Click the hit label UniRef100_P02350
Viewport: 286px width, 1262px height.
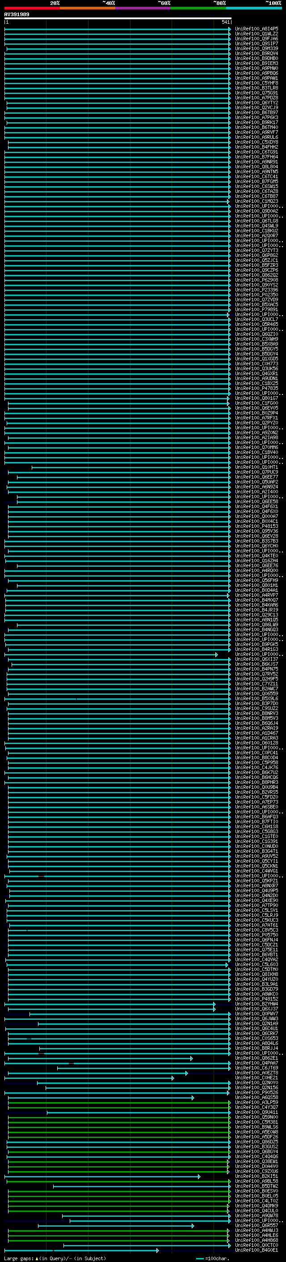tap(257, 295)
